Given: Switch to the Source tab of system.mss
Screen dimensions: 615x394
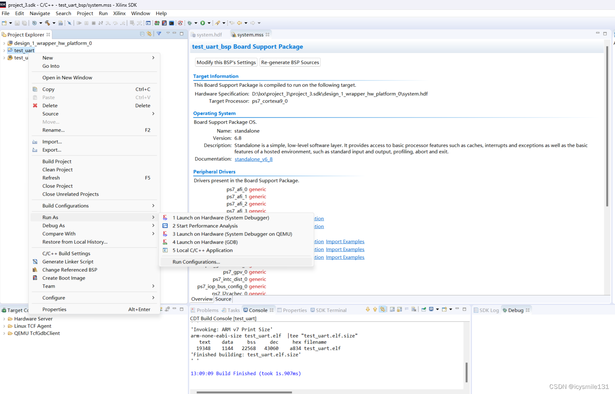Looking at the screenshot, I should [223, 299].
